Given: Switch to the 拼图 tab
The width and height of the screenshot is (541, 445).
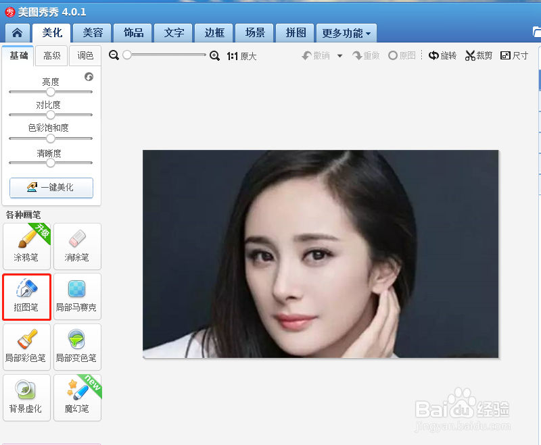Looking at the screenshot, I should click(x=296, y=33).
